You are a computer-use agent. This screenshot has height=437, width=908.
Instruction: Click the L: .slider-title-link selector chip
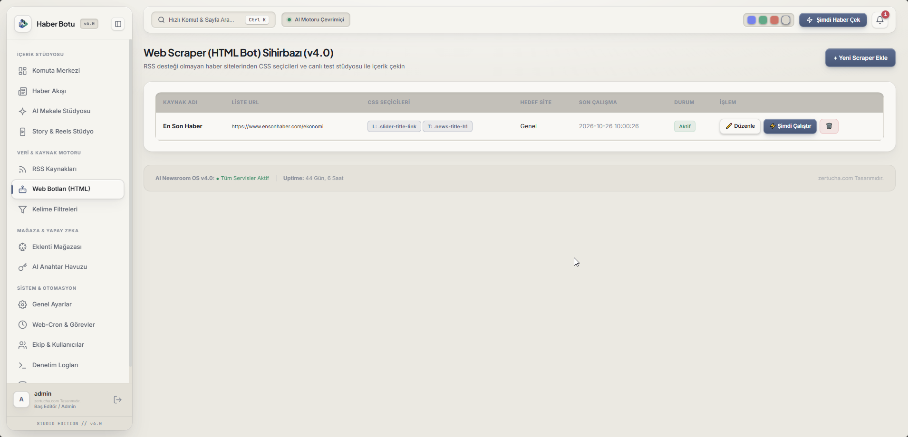(x=394, y=126)
